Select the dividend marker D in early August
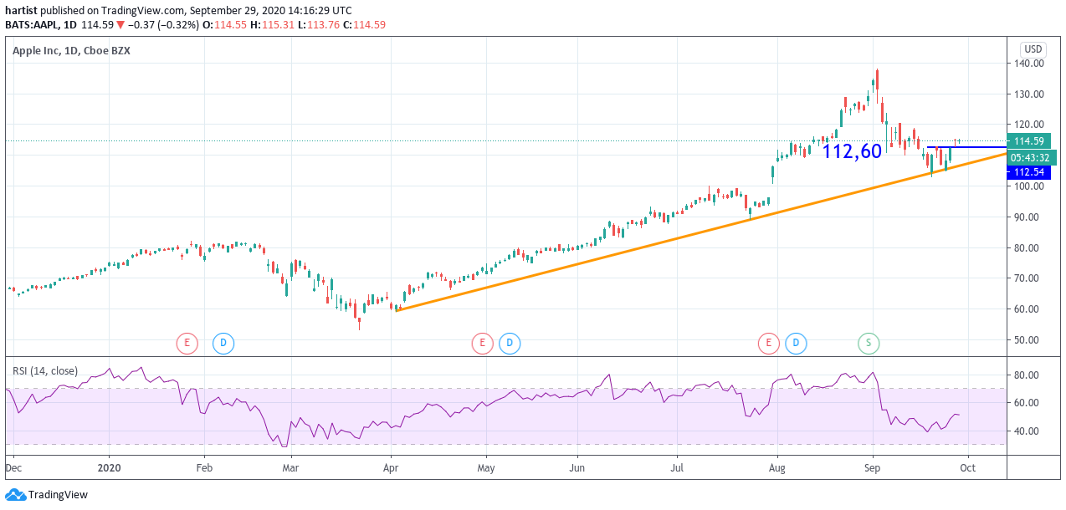The image size is (1066, 510). 797,342
